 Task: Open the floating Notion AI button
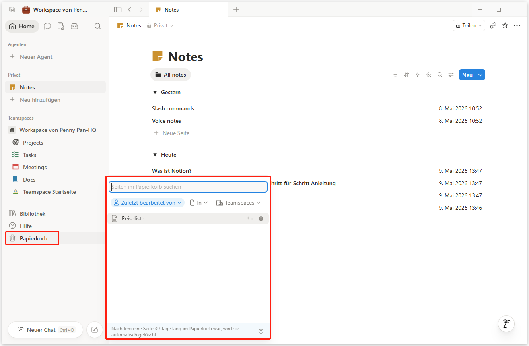pyautogui.click(x=507, y=324)
